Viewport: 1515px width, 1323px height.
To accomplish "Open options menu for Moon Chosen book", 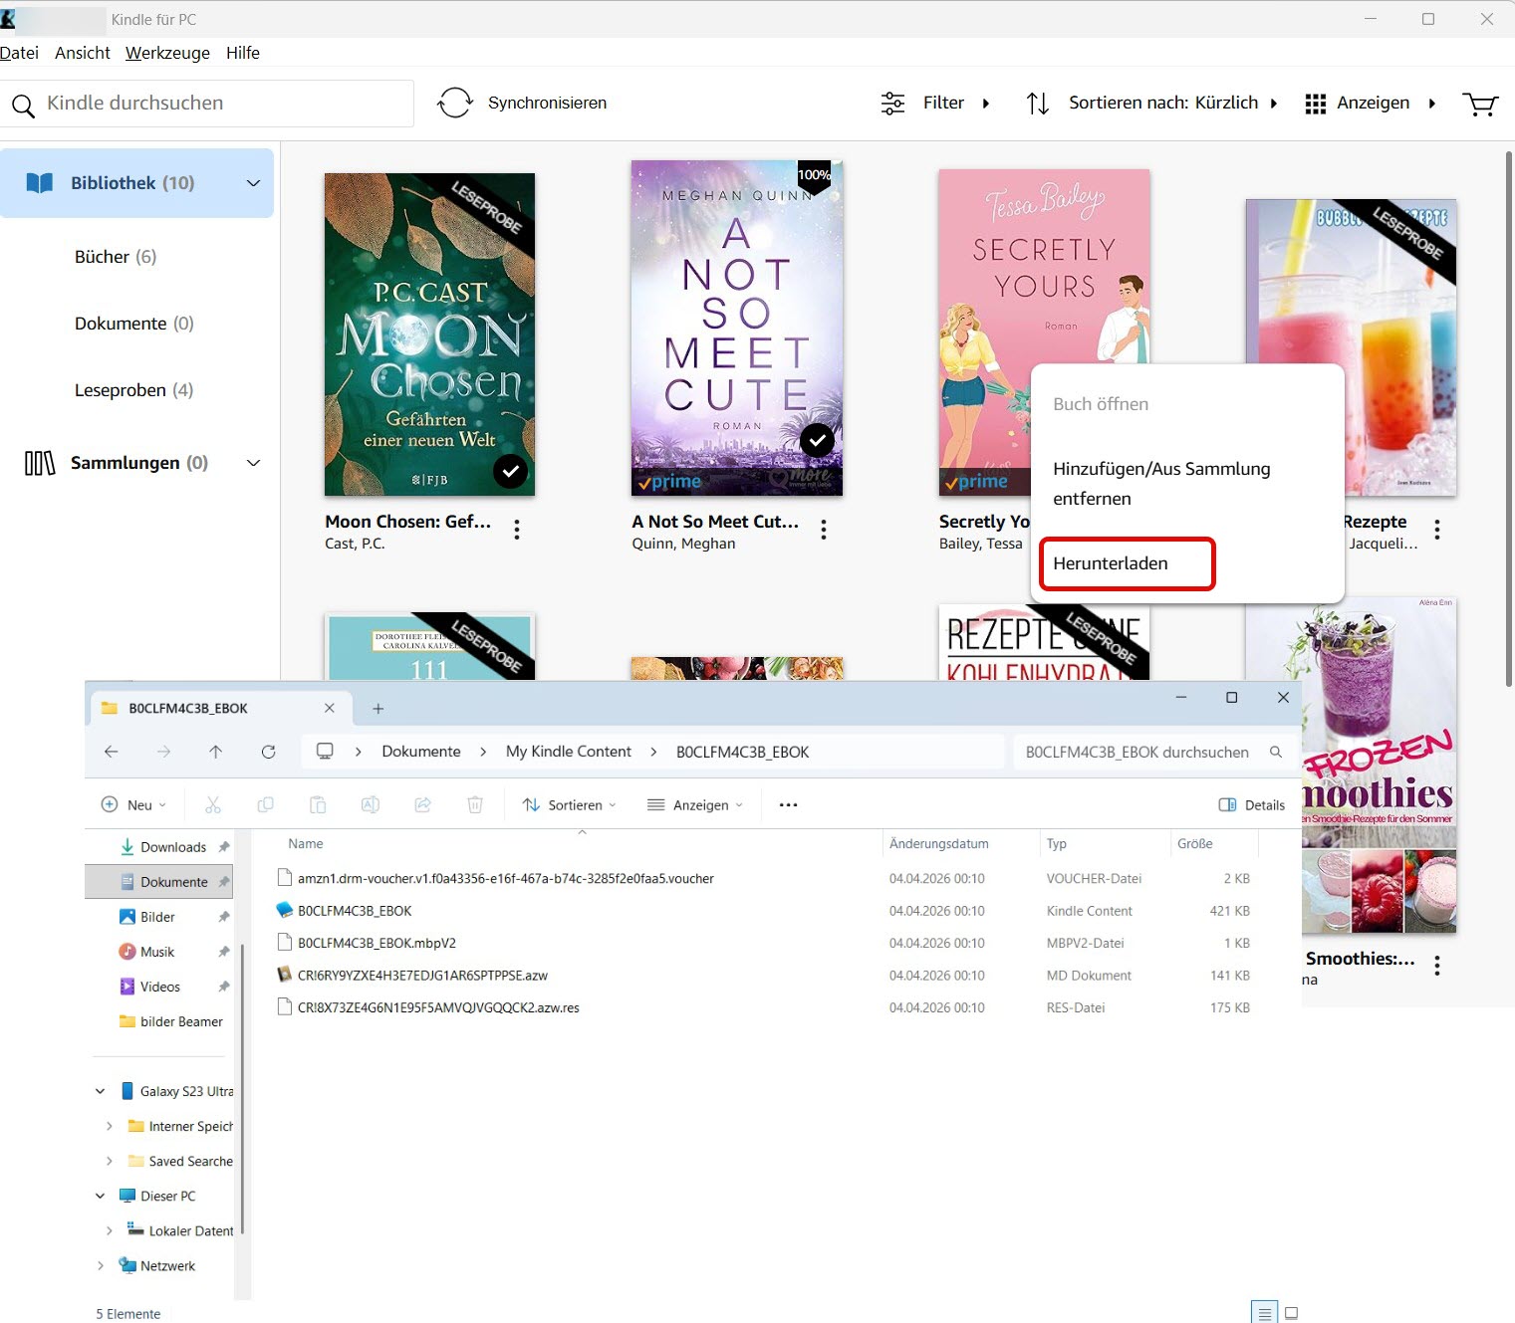I will [517, 530].
